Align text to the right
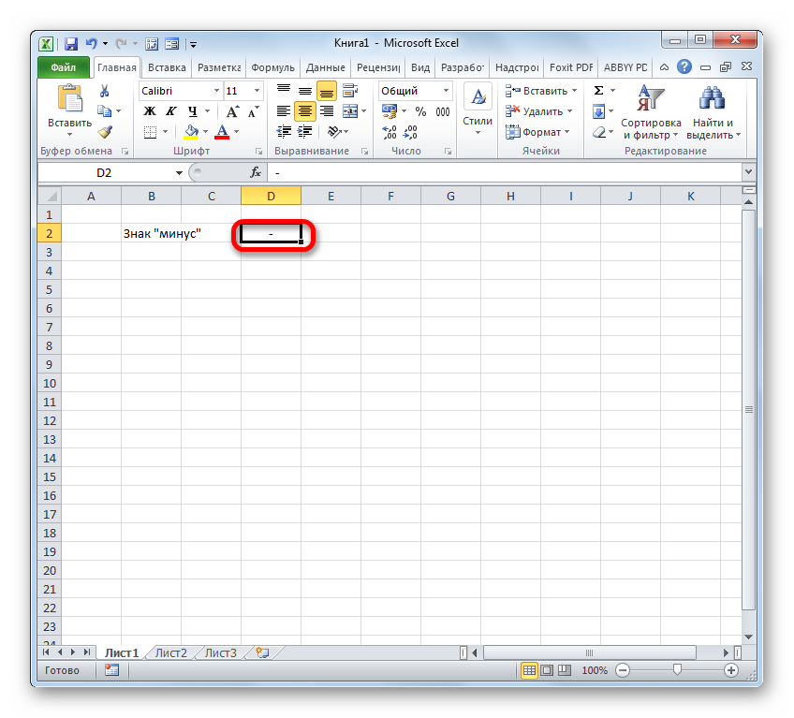Image resolution: width=794 pixels, height=718 pixels. tap(327, 110)
